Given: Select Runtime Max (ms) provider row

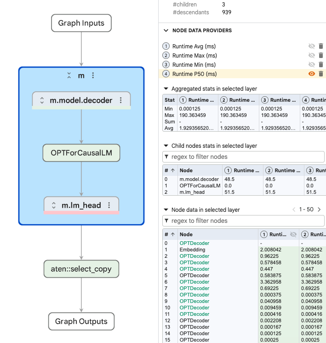Looking at the screenshot, I should click(x=242, y=56).
